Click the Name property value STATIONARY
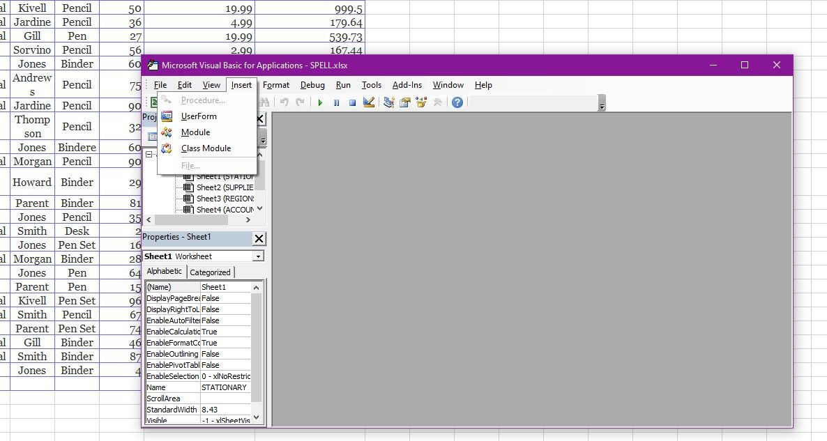This screenshot has width=827, height=441. point(225,387)
